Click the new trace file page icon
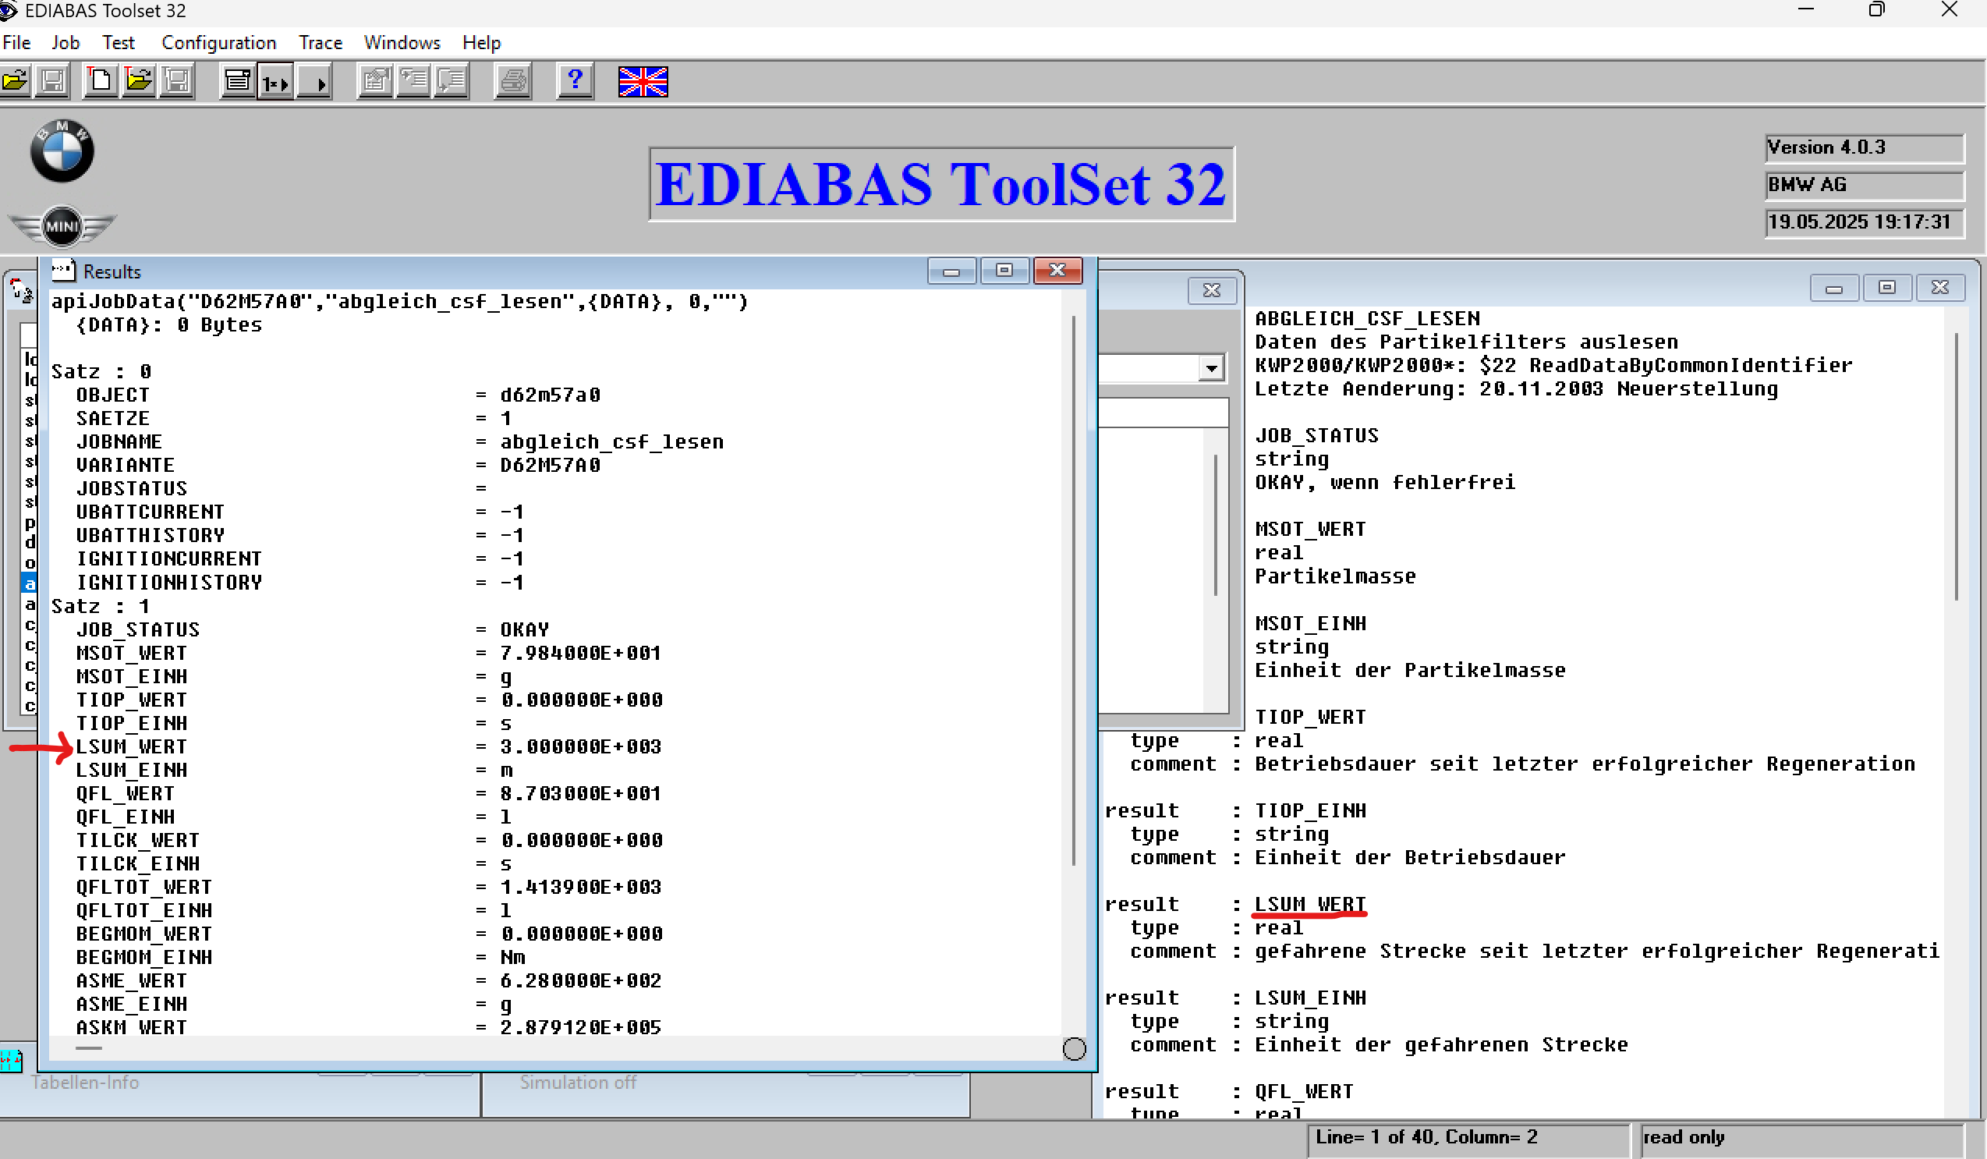The image size is (1987, 1159). (x=101, y=81)
